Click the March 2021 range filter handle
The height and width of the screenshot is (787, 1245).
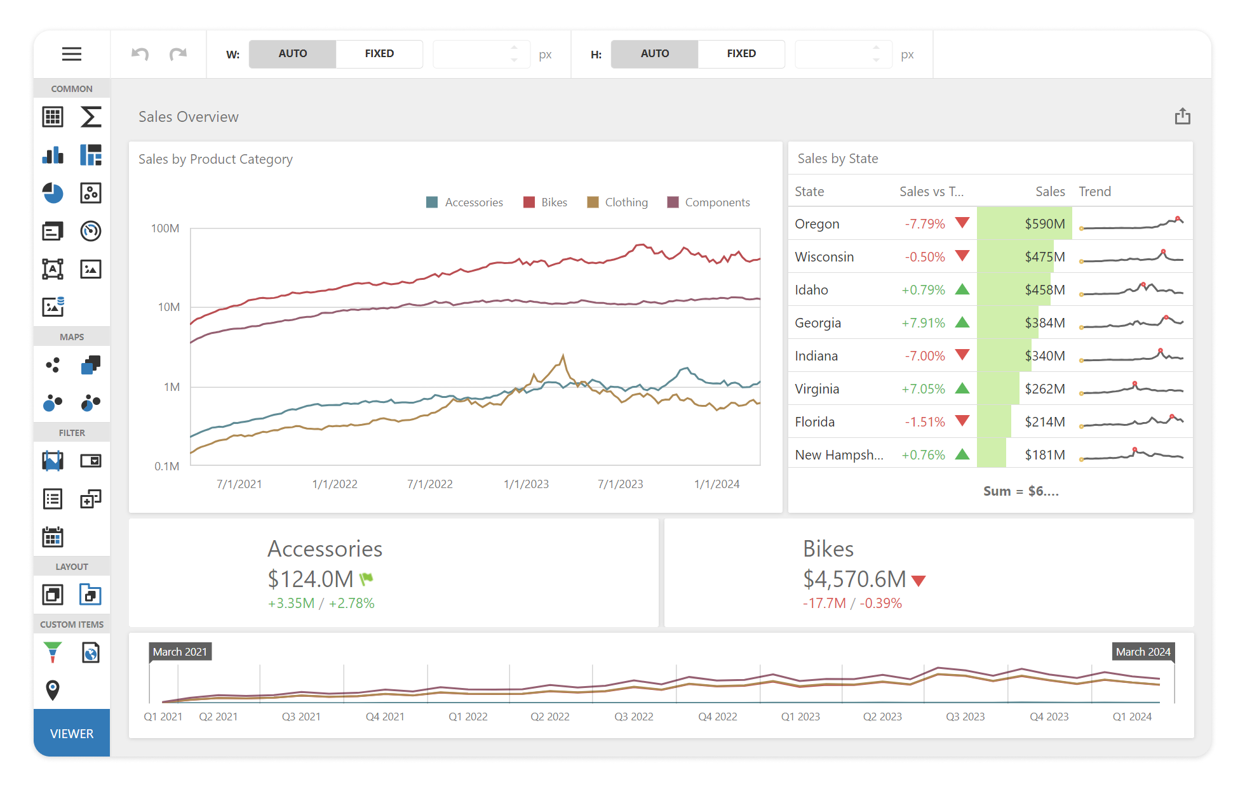point(180,652)
